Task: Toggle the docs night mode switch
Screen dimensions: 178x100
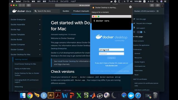Action: 139,32
